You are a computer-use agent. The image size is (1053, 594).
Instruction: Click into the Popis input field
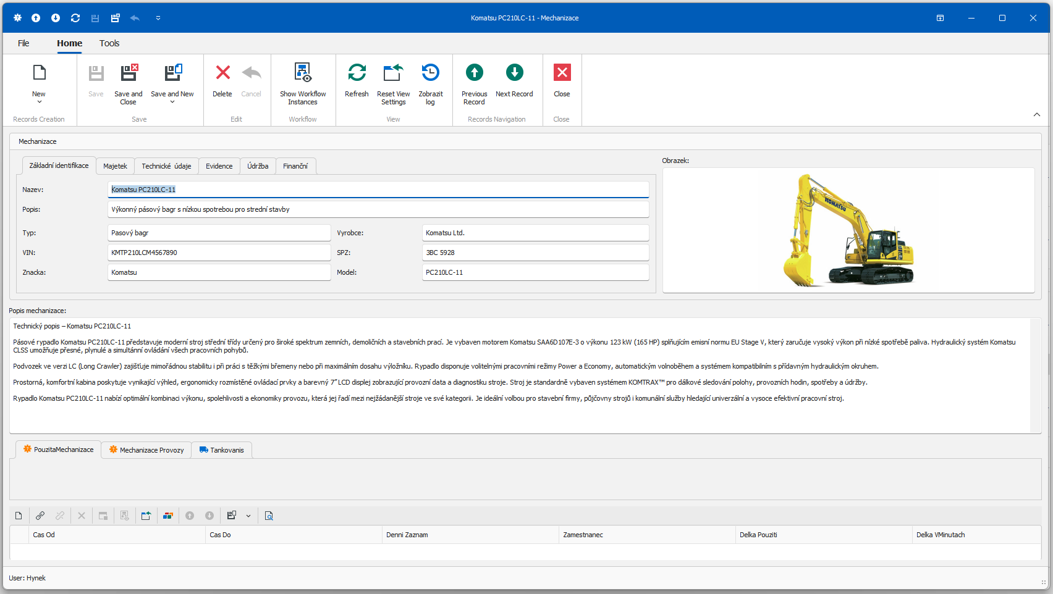(378, 209)
